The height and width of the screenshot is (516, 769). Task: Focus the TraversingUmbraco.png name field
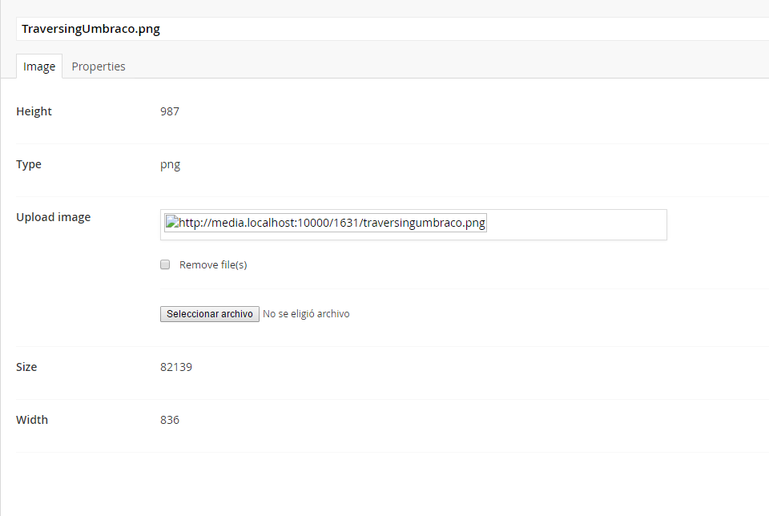(384, 29)
